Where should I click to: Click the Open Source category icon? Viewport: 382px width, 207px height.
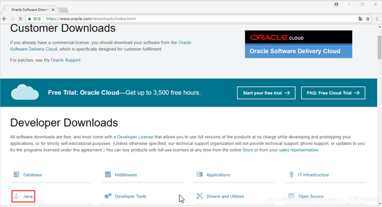point(291,196)
